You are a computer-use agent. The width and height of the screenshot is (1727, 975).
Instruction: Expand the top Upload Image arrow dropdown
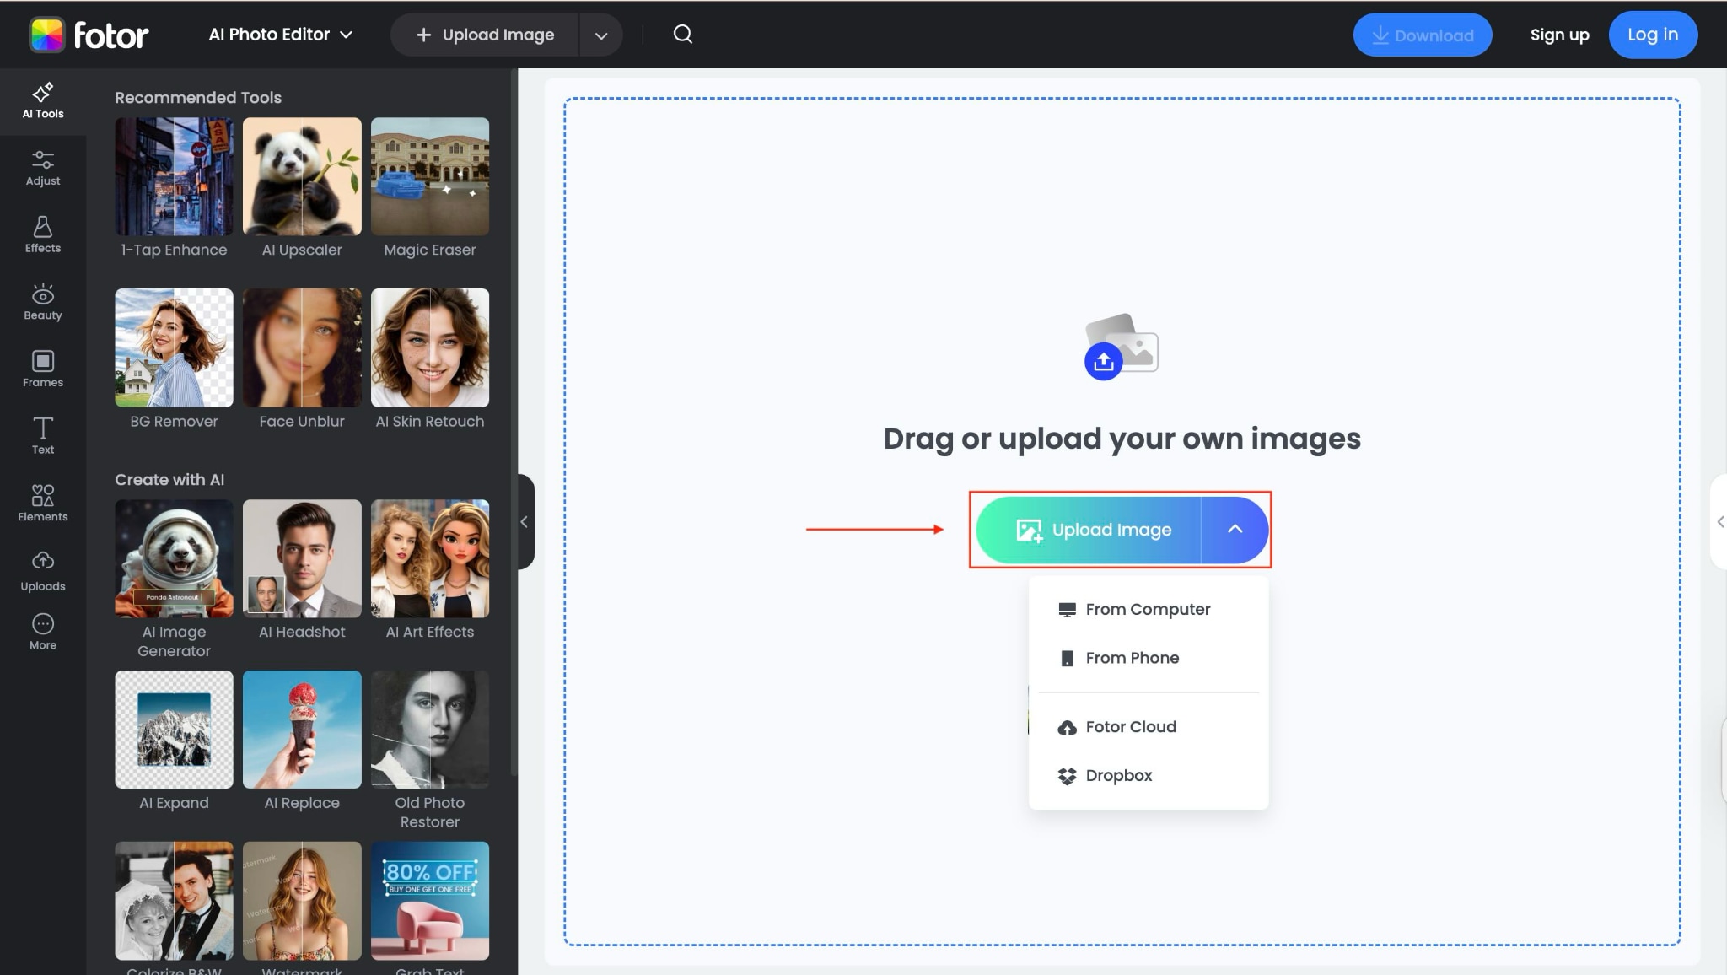click(600, 35)
